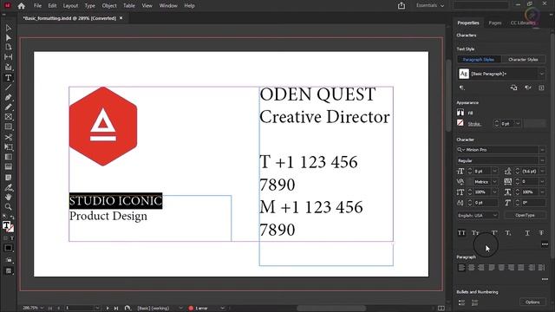Set paragraph to Align Center
555x312 pixels.
point(472,268)
